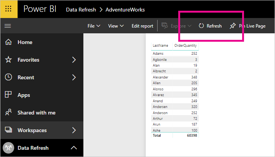The width and height of the screenshot is (275, 157).
Task: Click the Workspaces stacked windows icon
Action: [x=8, y=130]
